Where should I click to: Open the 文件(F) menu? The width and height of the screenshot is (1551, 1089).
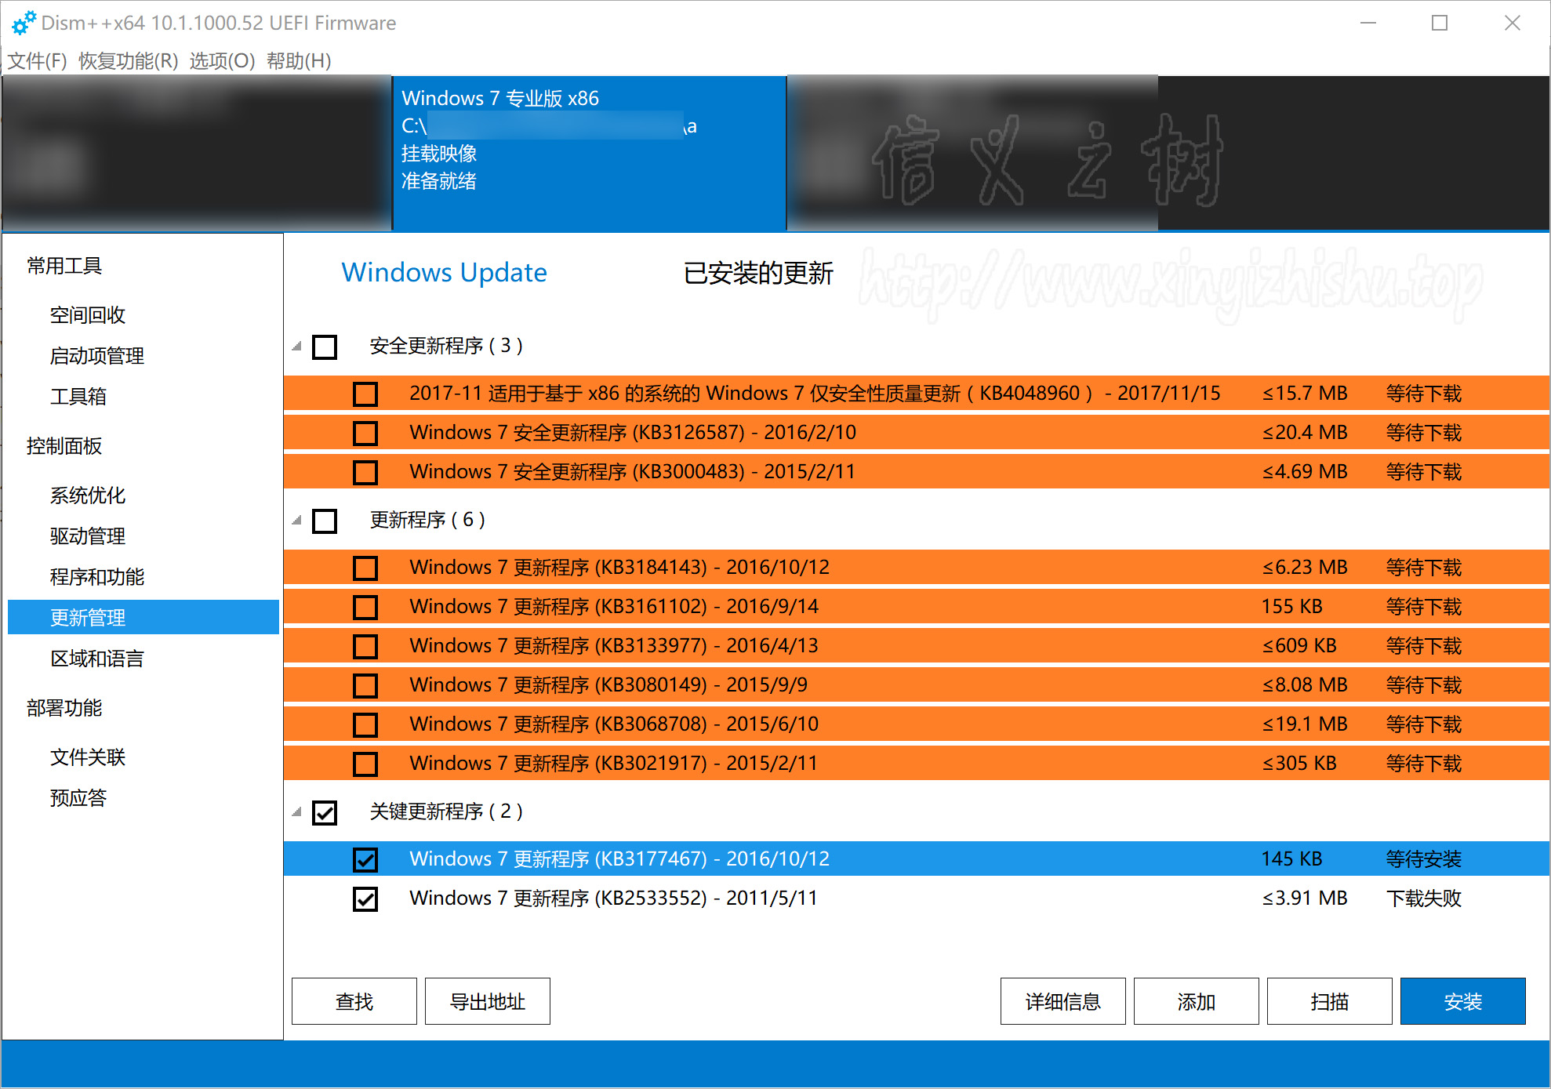(37, 61)
